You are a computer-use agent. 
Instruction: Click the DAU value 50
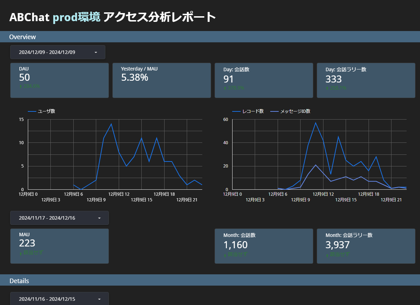(24, 78)
